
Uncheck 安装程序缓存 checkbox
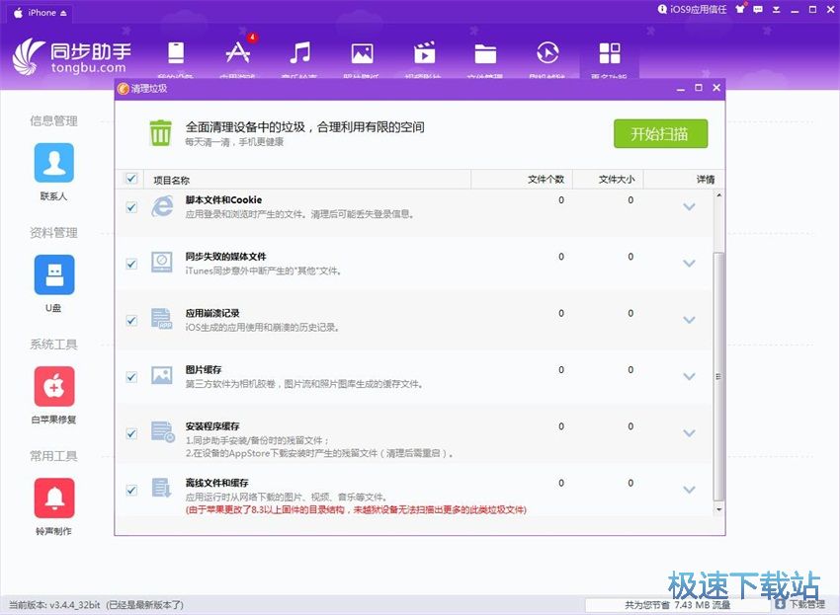(x=131, y=433)
